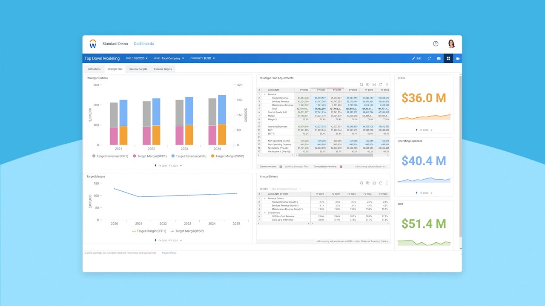545x306 pixels.
Task: Refresh the Strategic Plan Adjustments sheet
Action: click(x=381, y=85)
